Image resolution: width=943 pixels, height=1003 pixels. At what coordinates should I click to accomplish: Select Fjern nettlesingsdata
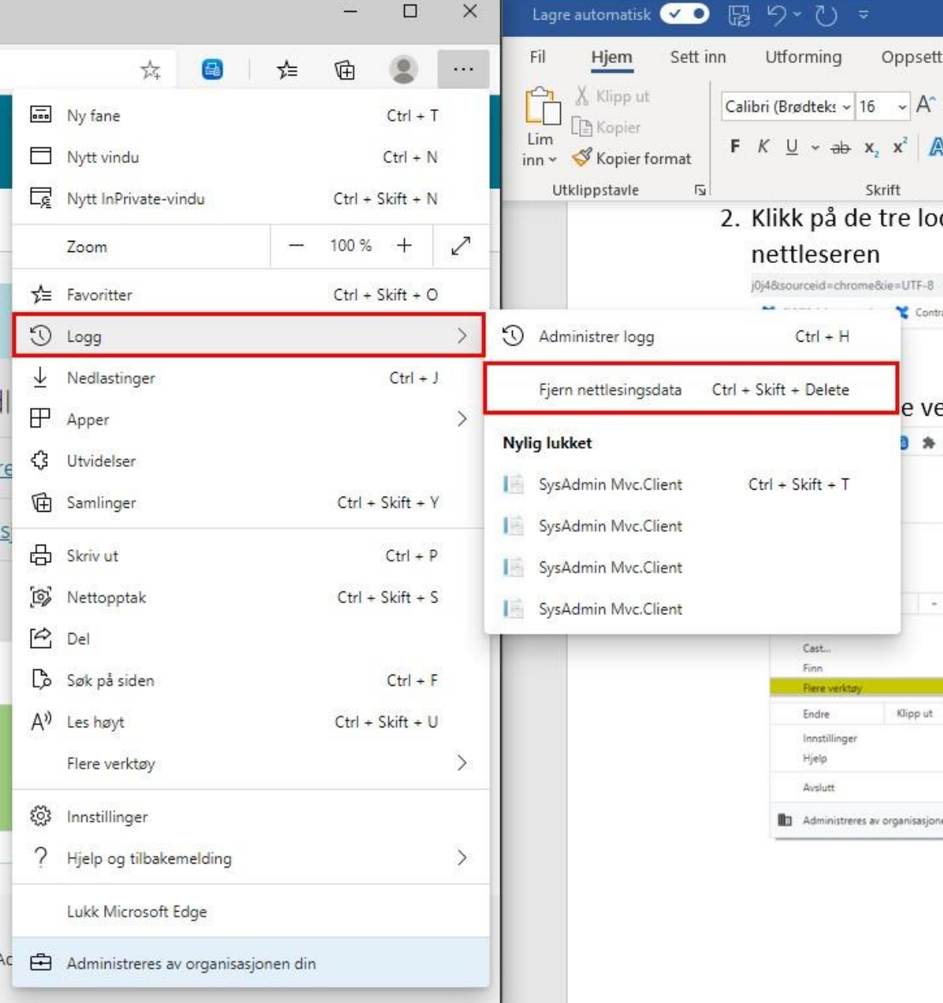[692, 389]
